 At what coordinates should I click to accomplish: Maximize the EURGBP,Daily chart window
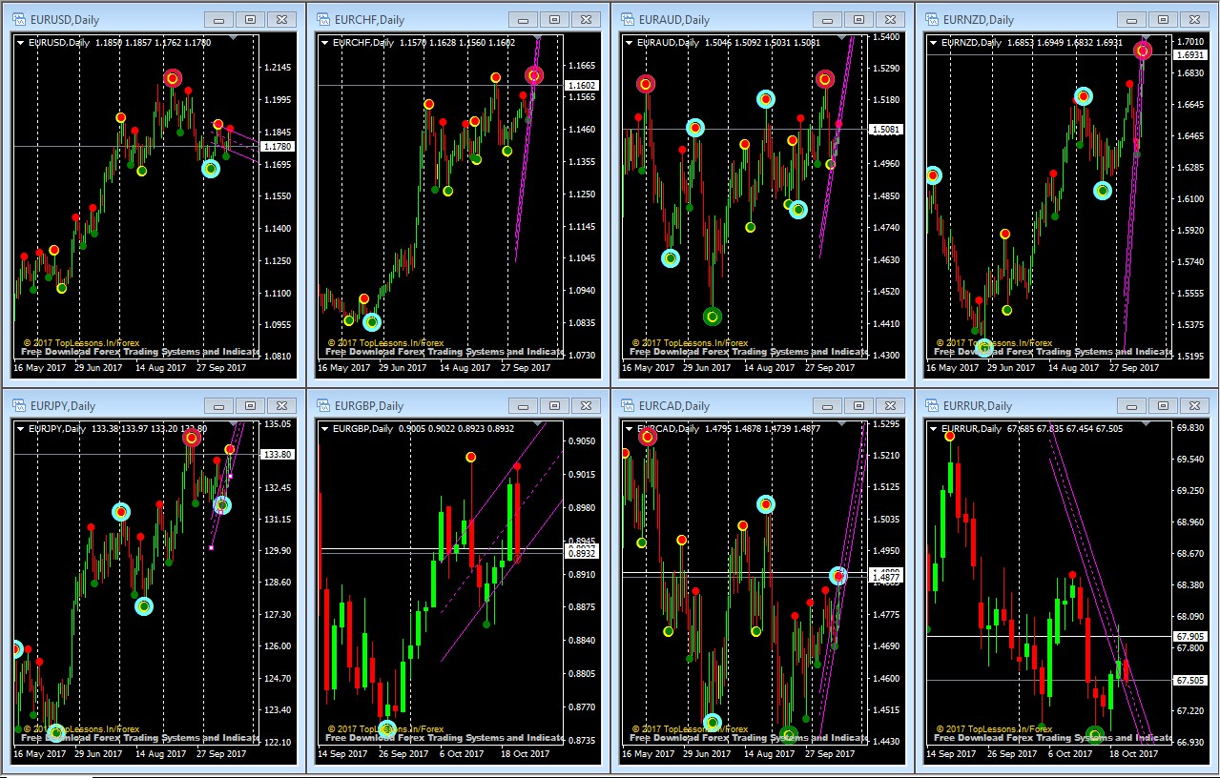click(x=555, y=405)
